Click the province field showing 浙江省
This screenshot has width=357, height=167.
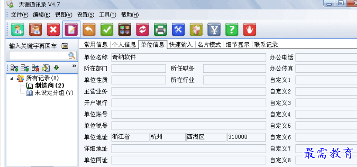point(130,137)
